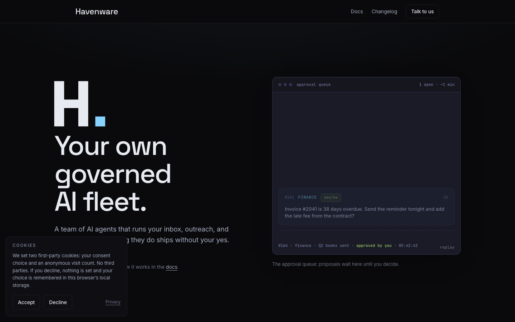This screenshot has height=322, width=515.
Task: Open the Privacy link in cookie banner
Action: pyautogui.click(x=113, y=302)
